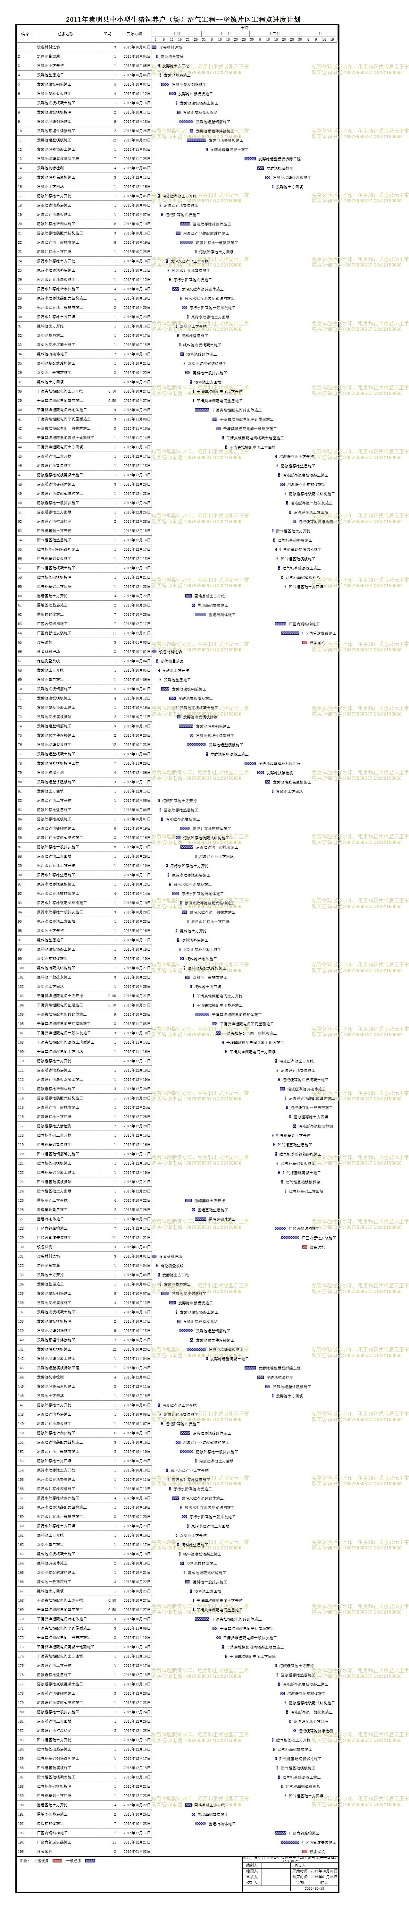Click the 任务名称 column header
Image resolution: width=409 pixels, height=1908 pixels.
(x=65, y=34)
